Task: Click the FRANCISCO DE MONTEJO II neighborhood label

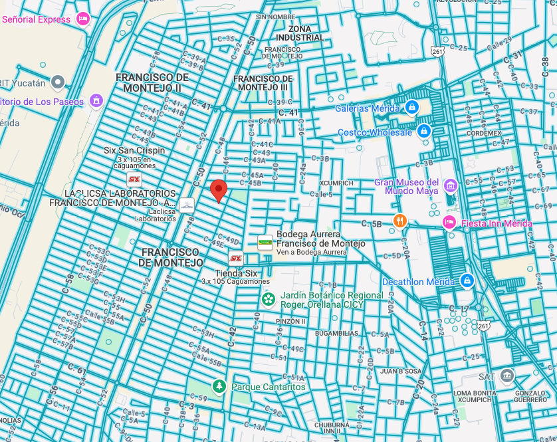Action: (152, 82)
